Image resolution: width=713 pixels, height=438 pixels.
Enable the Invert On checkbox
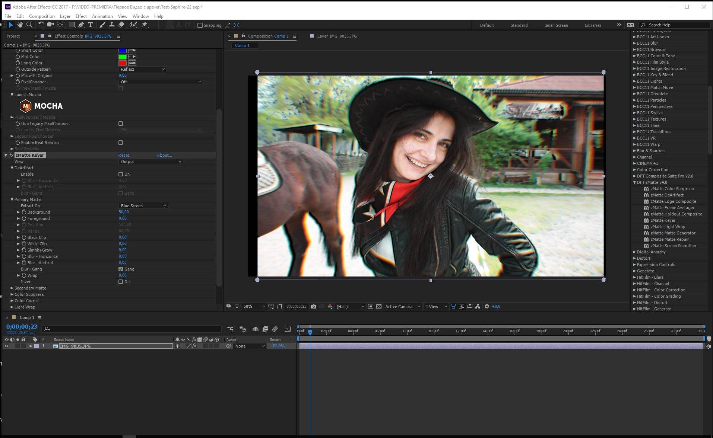(121, 282)
